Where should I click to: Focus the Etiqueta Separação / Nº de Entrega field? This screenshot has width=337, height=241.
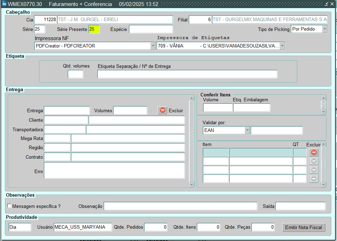(187, 74)
